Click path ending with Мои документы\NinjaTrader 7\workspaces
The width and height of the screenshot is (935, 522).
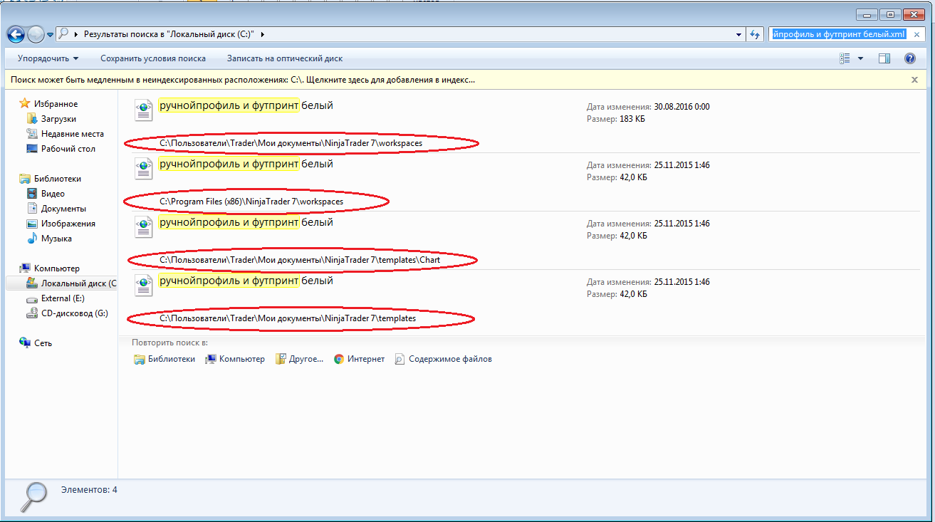(291, 143)
